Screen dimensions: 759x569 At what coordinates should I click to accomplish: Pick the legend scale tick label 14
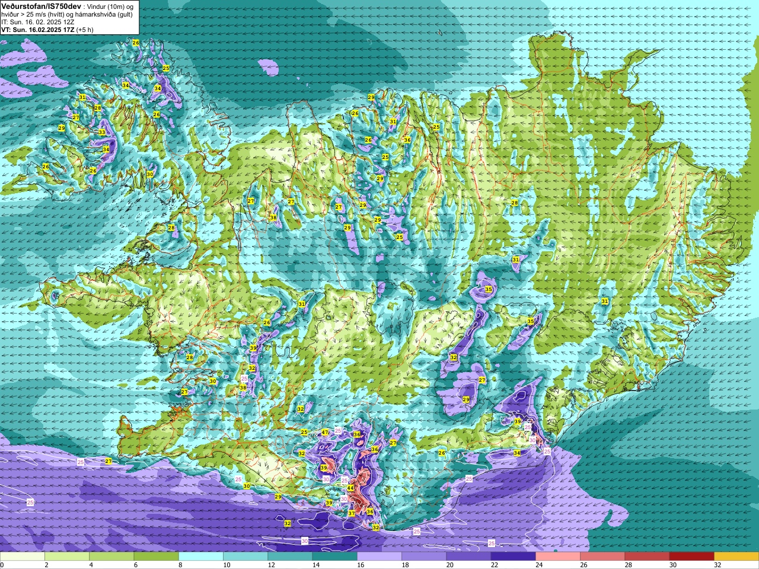click(x=315, y=565)
